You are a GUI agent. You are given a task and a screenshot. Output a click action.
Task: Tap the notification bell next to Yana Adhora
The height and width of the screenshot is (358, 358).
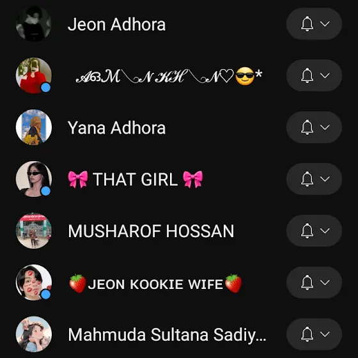tap(307, 127)
